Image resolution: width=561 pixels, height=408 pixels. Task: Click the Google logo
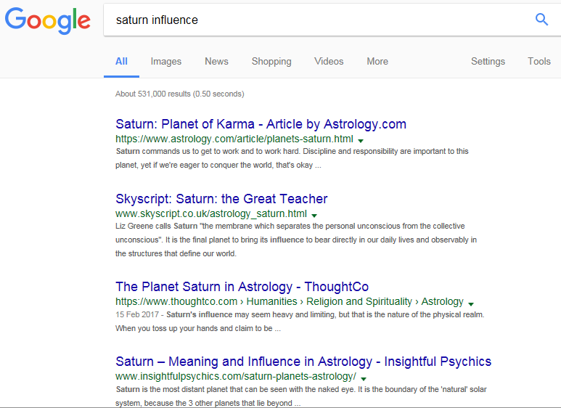[x=48, y=21]
